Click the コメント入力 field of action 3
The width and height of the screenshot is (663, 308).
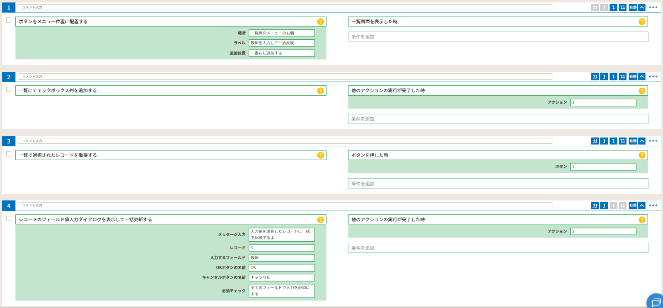pos(285,141)
